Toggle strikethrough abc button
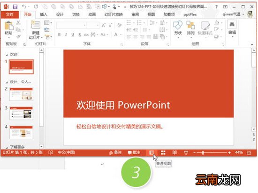 (x=86, y=35)
